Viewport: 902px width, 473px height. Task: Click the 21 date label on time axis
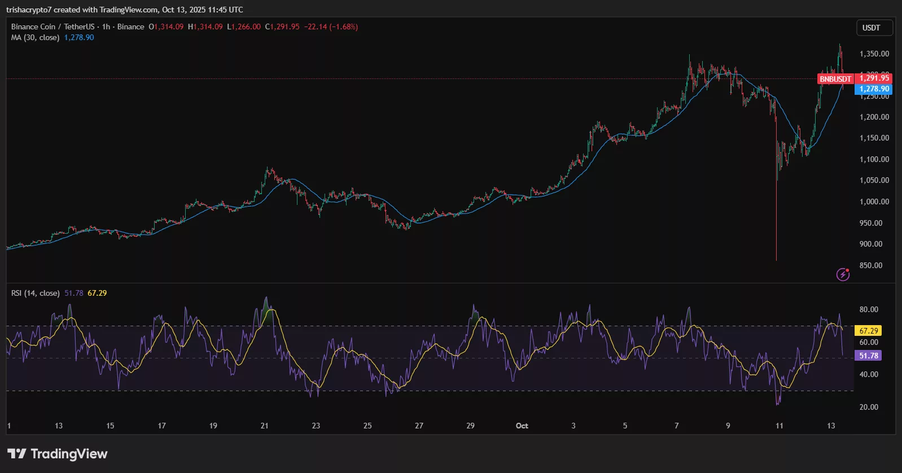pyautogui.click(x=264, y=426)
